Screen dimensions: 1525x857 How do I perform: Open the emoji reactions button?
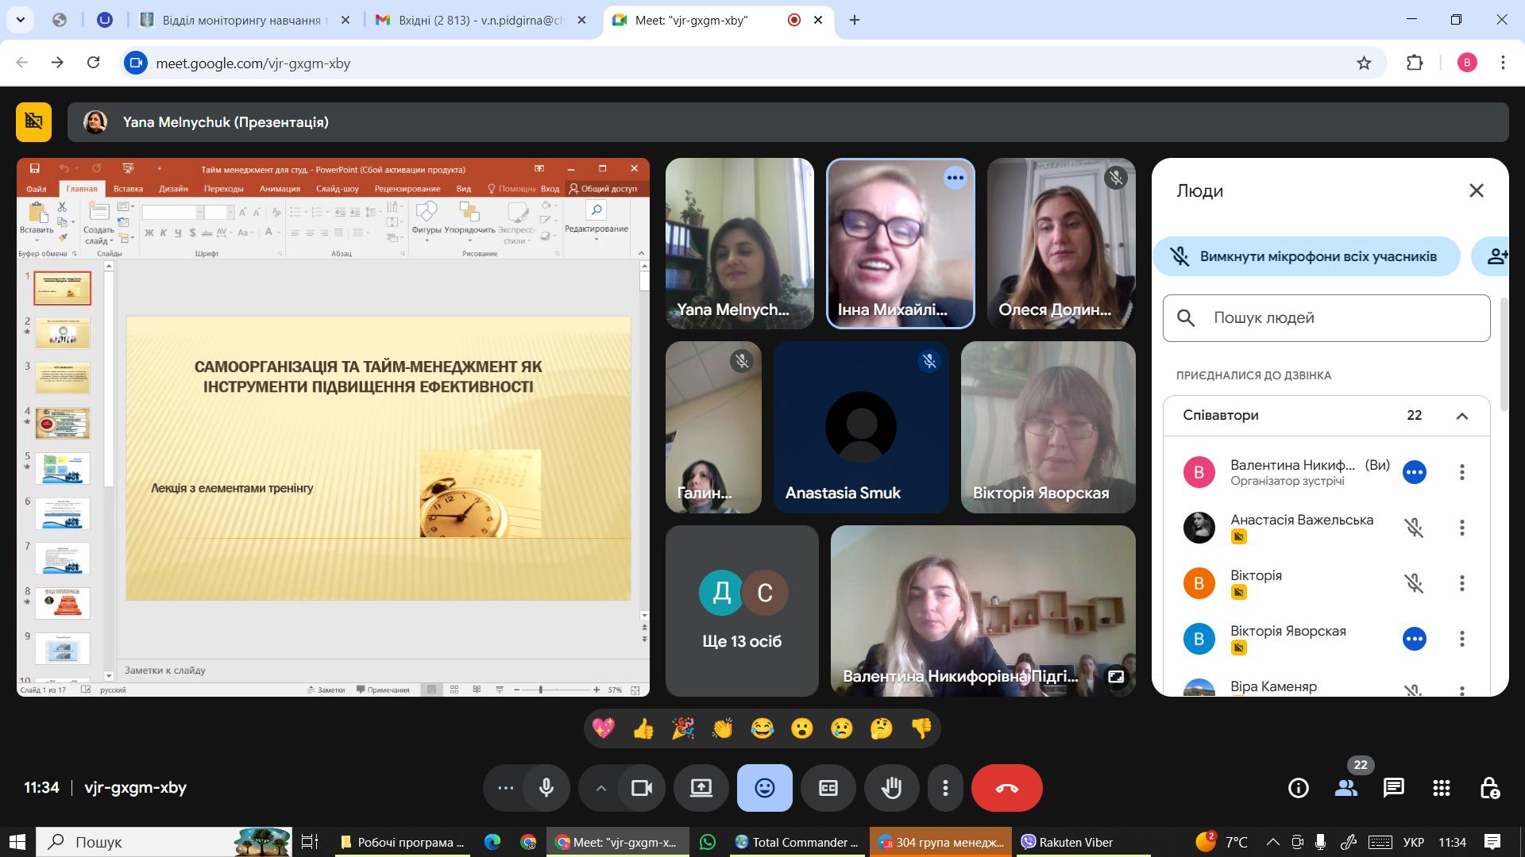coord(764,788)
